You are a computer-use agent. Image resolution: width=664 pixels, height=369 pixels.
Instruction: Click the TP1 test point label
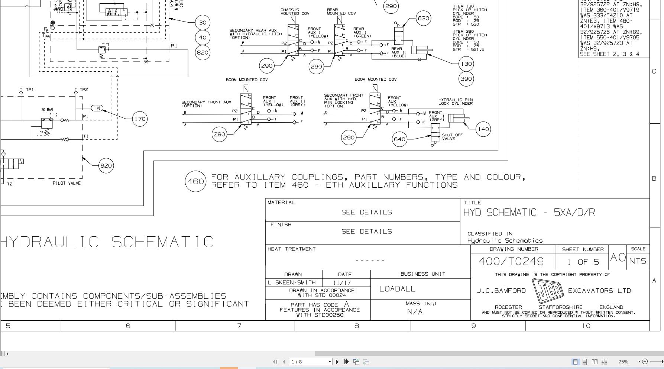30,90
